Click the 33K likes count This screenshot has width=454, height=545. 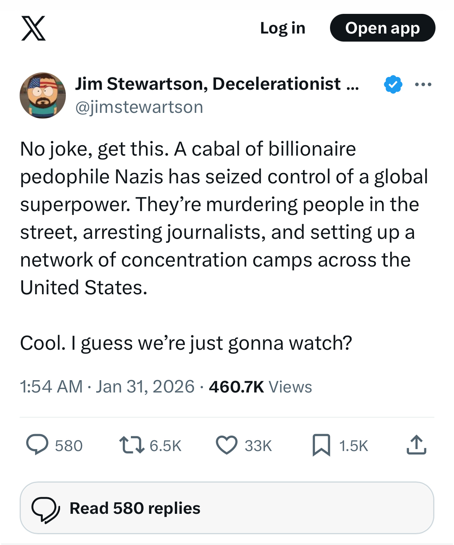(258, 446)
